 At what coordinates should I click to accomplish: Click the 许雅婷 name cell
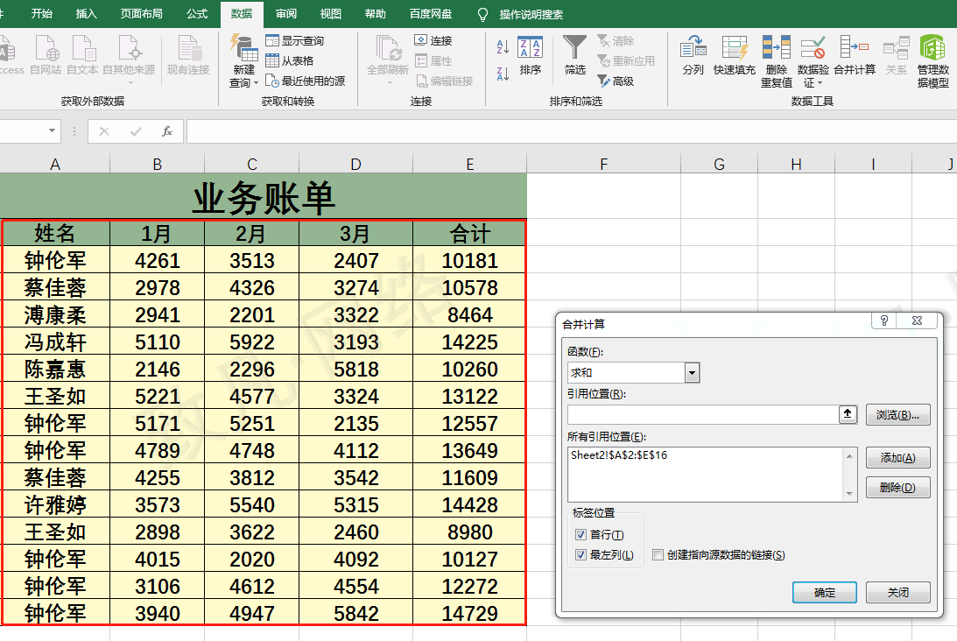coord(55,504)
